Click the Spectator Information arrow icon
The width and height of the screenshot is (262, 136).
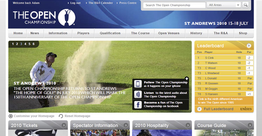126,125
